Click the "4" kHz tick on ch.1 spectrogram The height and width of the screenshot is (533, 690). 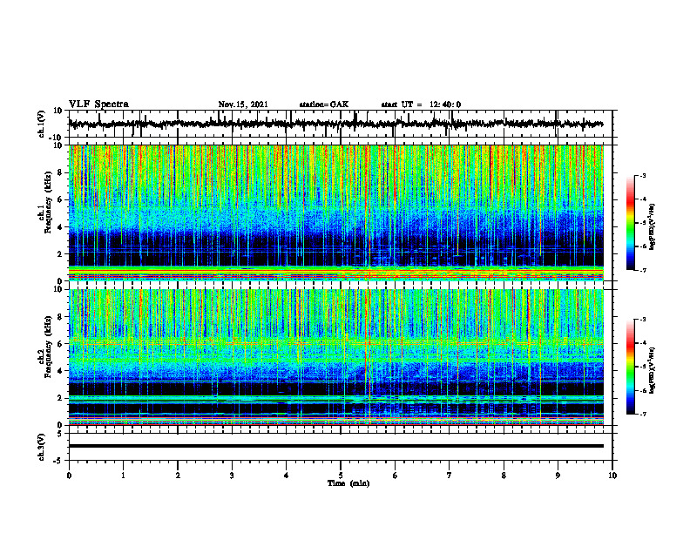click(x=61, y=227)
